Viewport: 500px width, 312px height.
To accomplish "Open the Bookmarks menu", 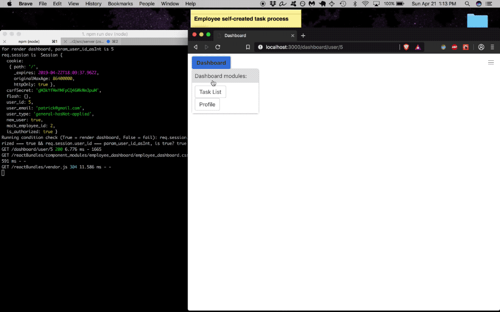I will tap(120, 4).
